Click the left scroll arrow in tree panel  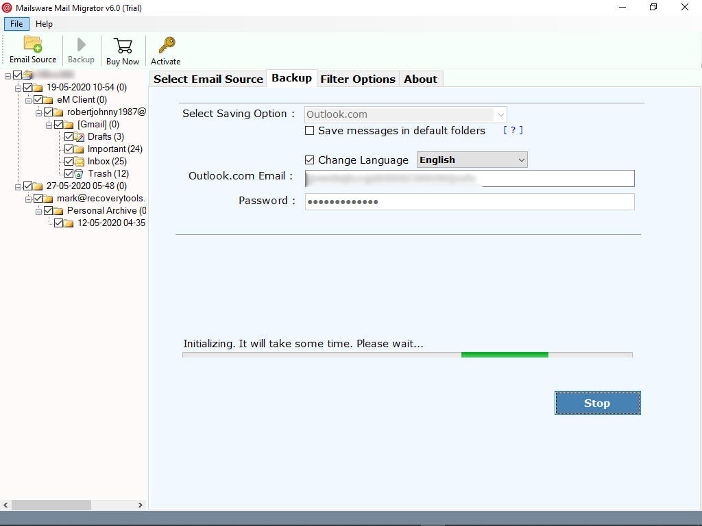(5, 505)
